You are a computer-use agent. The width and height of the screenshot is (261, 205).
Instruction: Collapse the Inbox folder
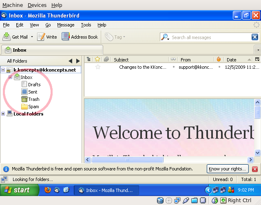click(x=10, y=77)
